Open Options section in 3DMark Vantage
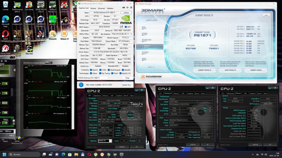The height and width of the screenshot is (158, 282). click(145, 33)
